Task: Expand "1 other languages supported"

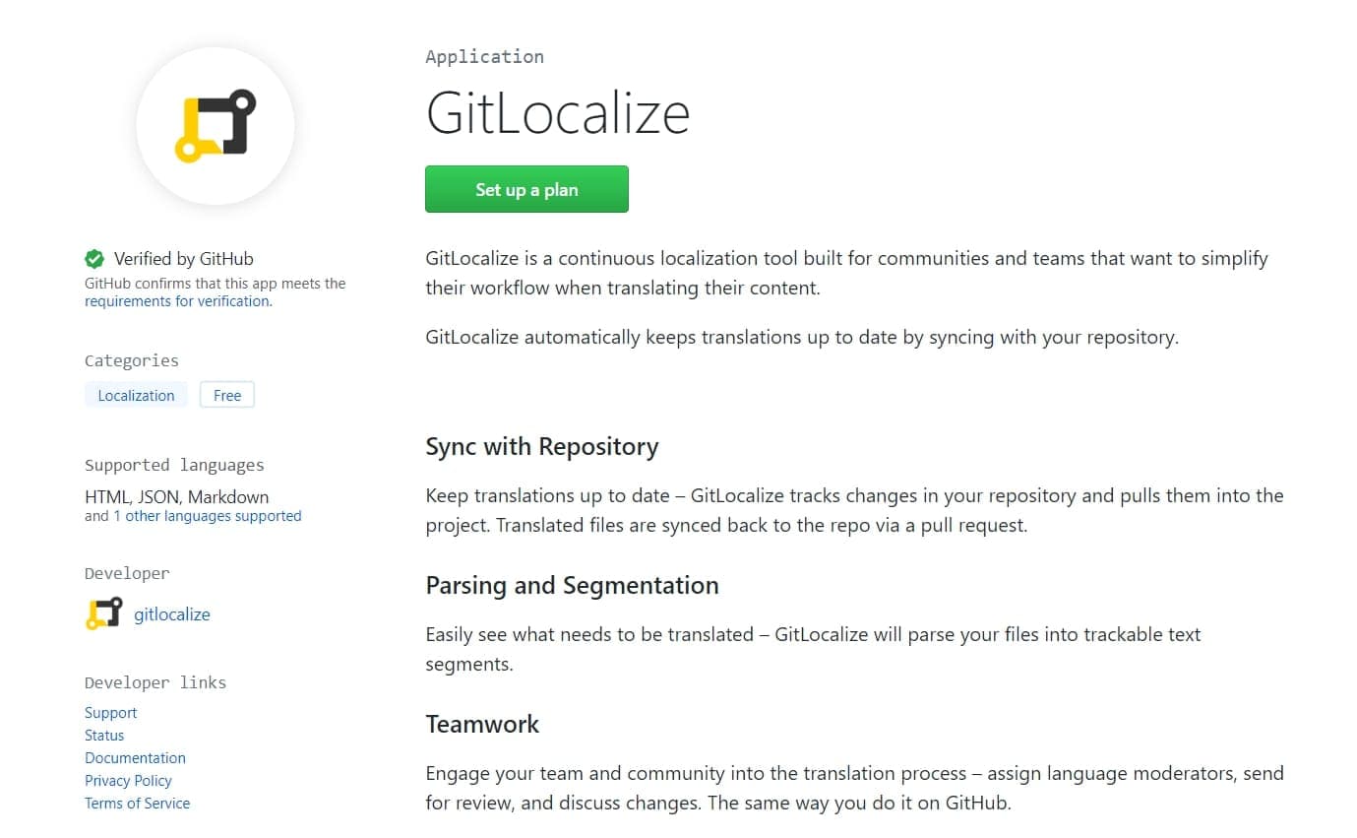Action: coord(208,515)
